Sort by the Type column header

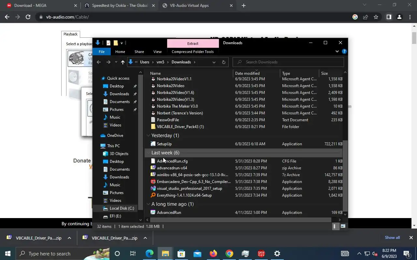point(300,73)
